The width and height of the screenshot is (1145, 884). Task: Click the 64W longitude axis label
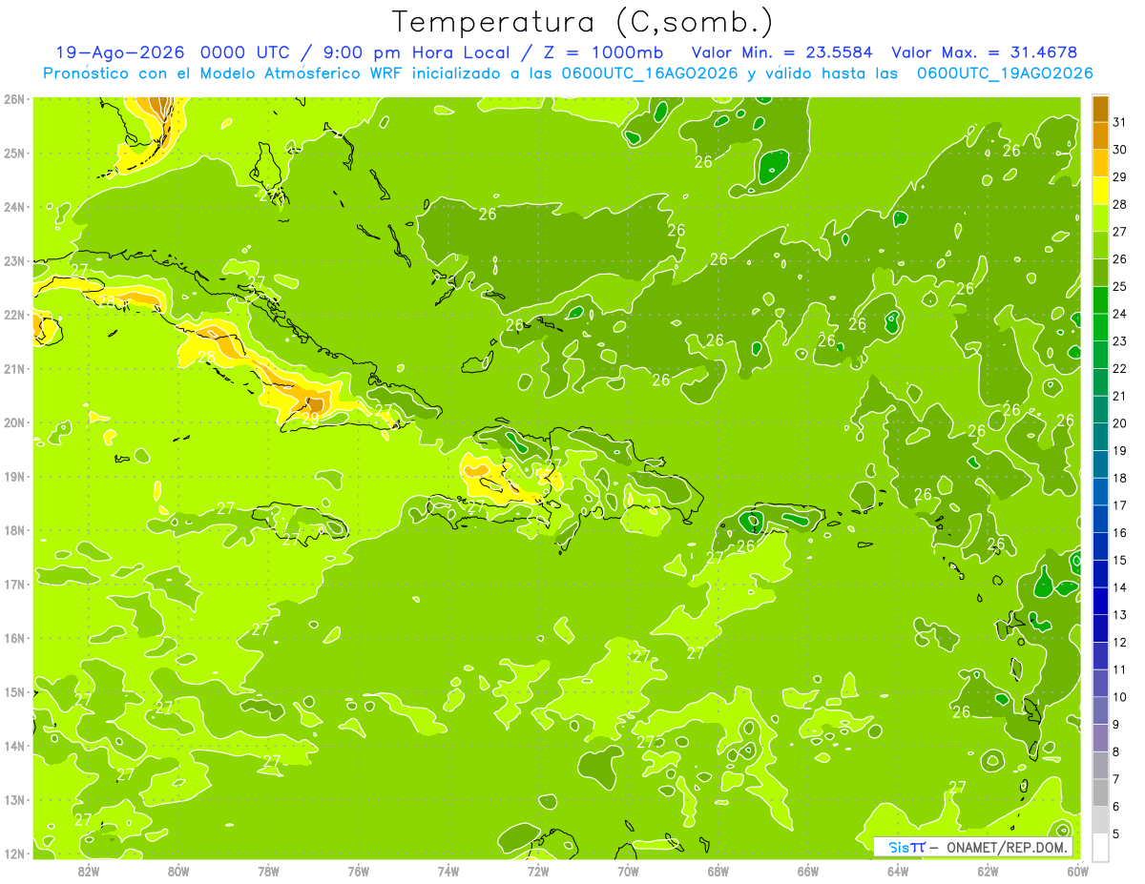(898, 871)
